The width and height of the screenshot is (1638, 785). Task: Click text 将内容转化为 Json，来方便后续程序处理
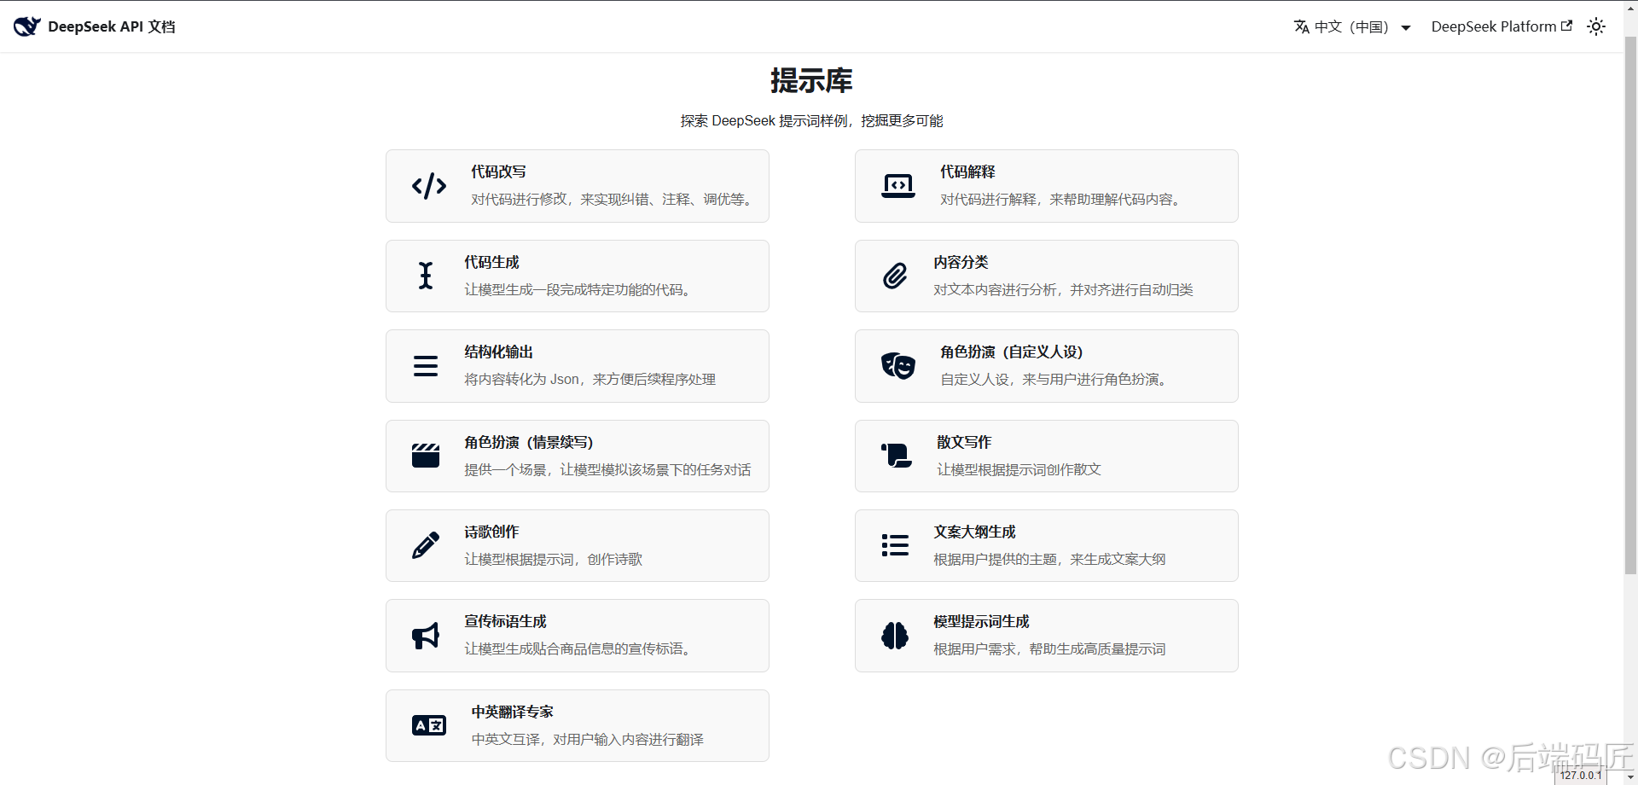click(590, 379)
